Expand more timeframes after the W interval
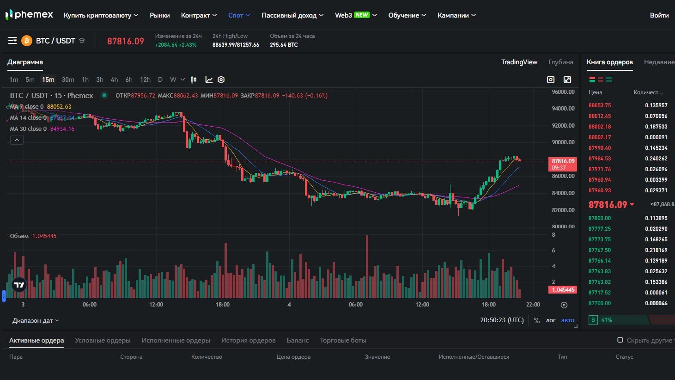This screenshot has height=380, width=675. [x=182, y=80]
